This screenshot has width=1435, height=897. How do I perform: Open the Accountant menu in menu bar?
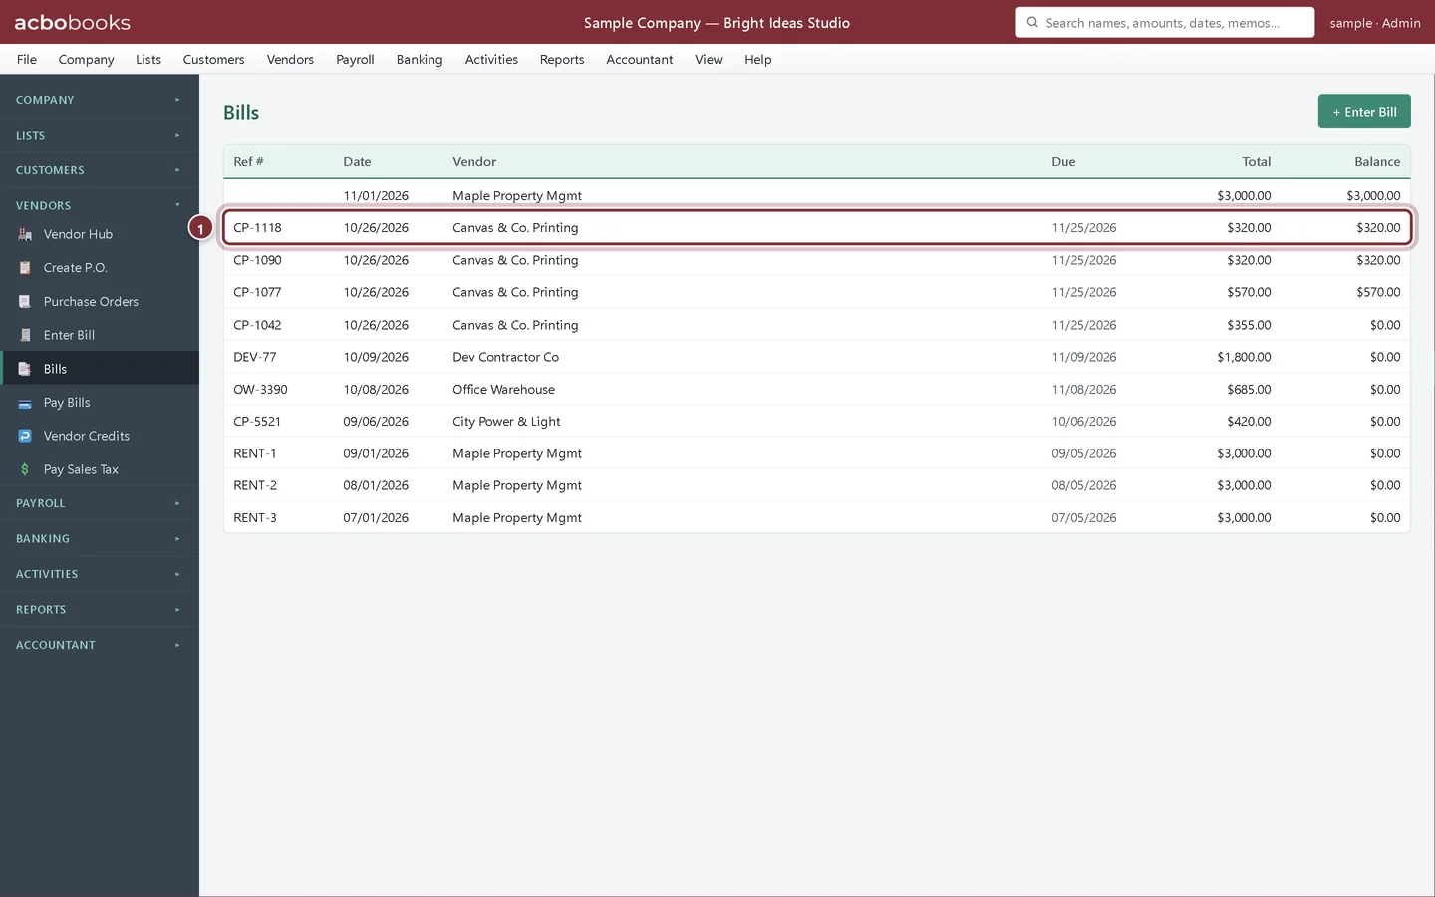tap(640, 60)
